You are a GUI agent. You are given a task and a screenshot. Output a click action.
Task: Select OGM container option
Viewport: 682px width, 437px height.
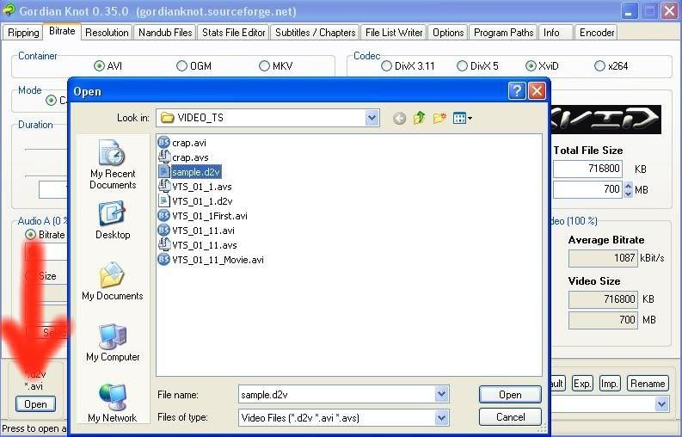(181, 65)
